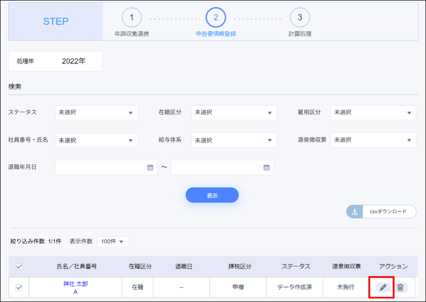Change 表示件数 from 100件
Viewport: 426px width, 302px height.
coord(113,242)
